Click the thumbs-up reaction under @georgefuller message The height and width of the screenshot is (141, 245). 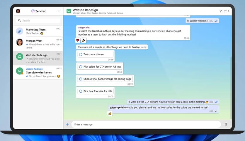point(110,114)
